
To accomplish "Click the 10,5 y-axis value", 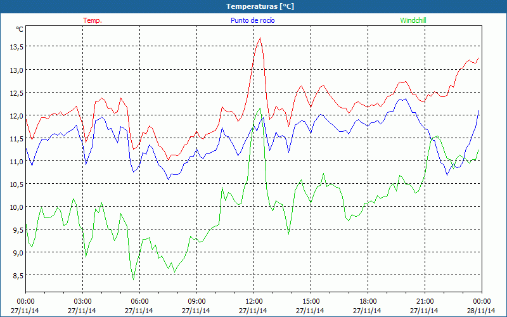I will pos(16,184).
